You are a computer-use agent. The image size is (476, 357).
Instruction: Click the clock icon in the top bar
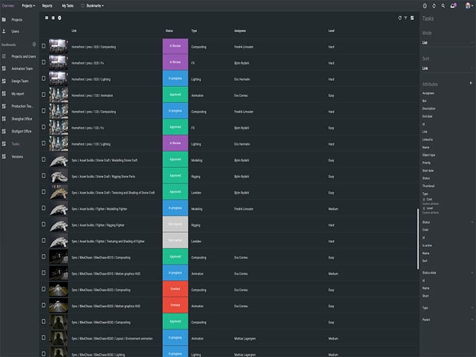pyautogui.click(x=424, y=5)
